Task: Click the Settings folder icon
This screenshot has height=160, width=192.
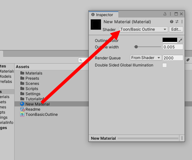Action: [x=22, y=94]
